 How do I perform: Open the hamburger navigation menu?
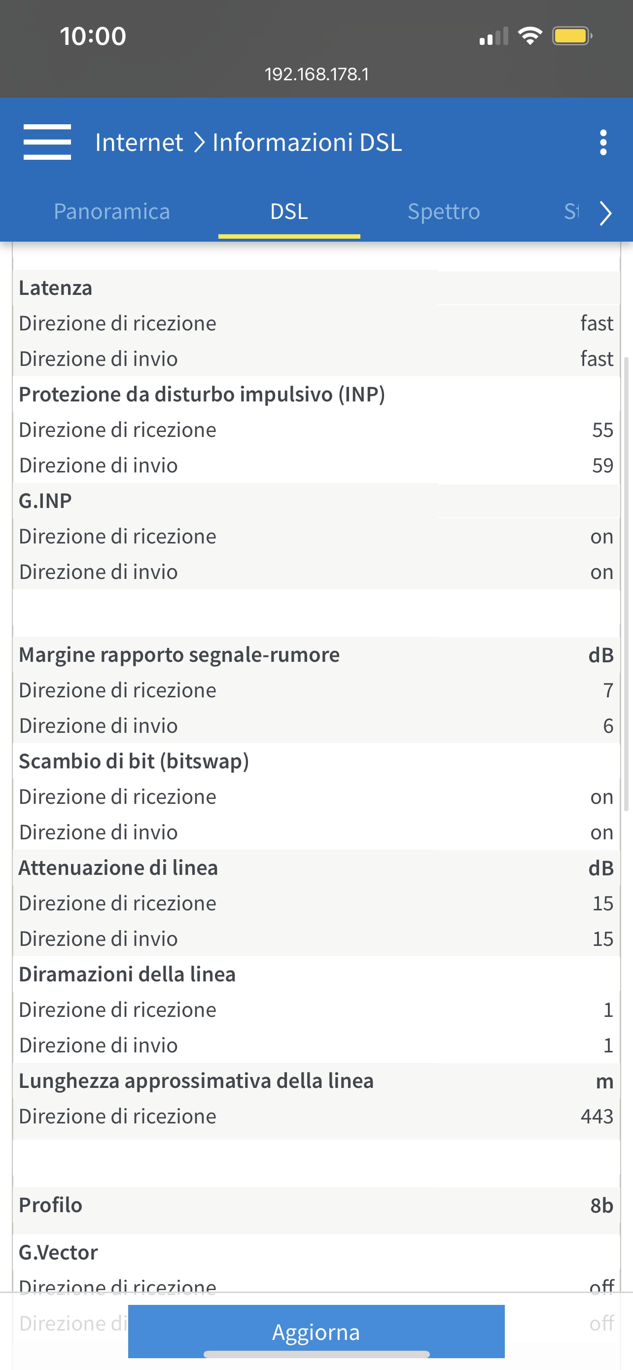[47, 142]
